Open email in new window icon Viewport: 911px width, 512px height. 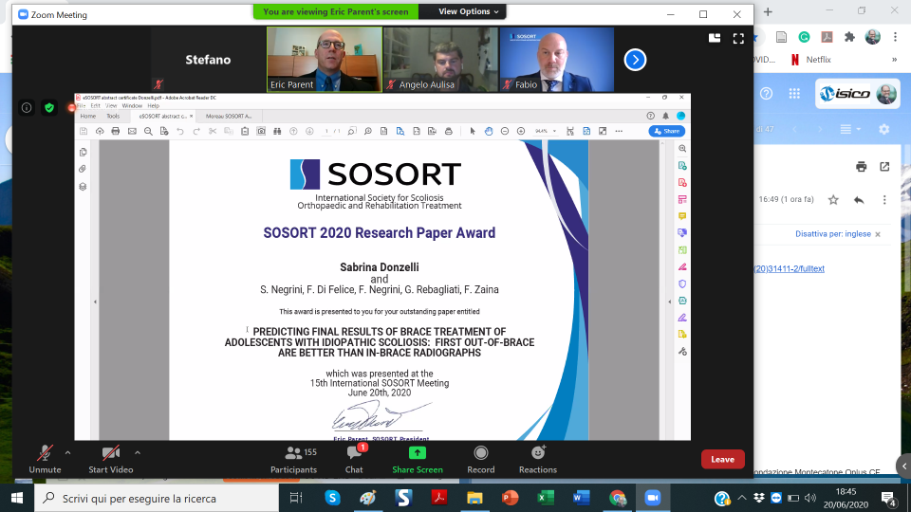884,167
